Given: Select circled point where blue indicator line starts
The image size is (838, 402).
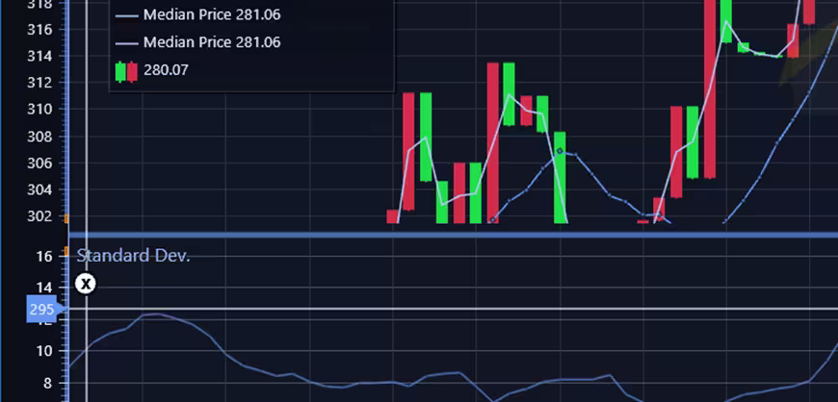Looking at the screenshot, I should [x=492, y=220].
